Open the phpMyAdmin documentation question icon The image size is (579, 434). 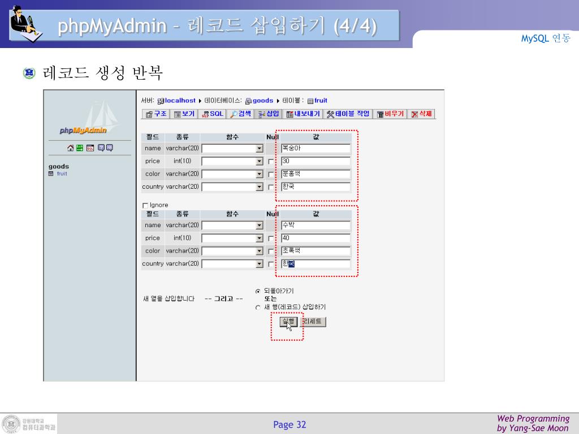click(x=101, y=148)
